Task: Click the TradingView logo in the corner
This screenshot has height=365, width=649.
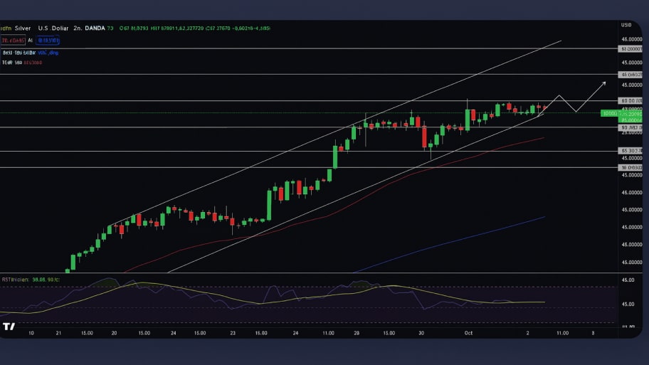Action: pos(9,327)
